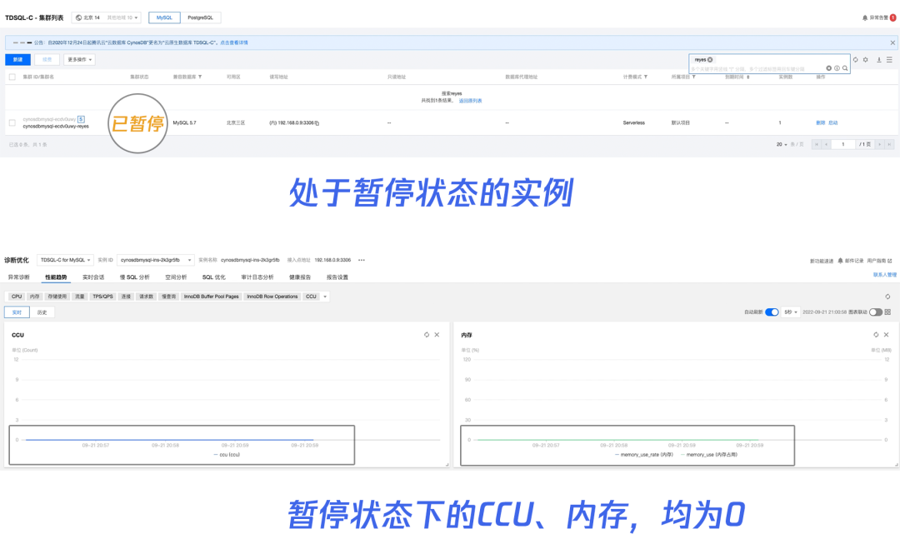Open the 点击查看详情 announcement details link
Screen dimensions: 900x549
234,42
